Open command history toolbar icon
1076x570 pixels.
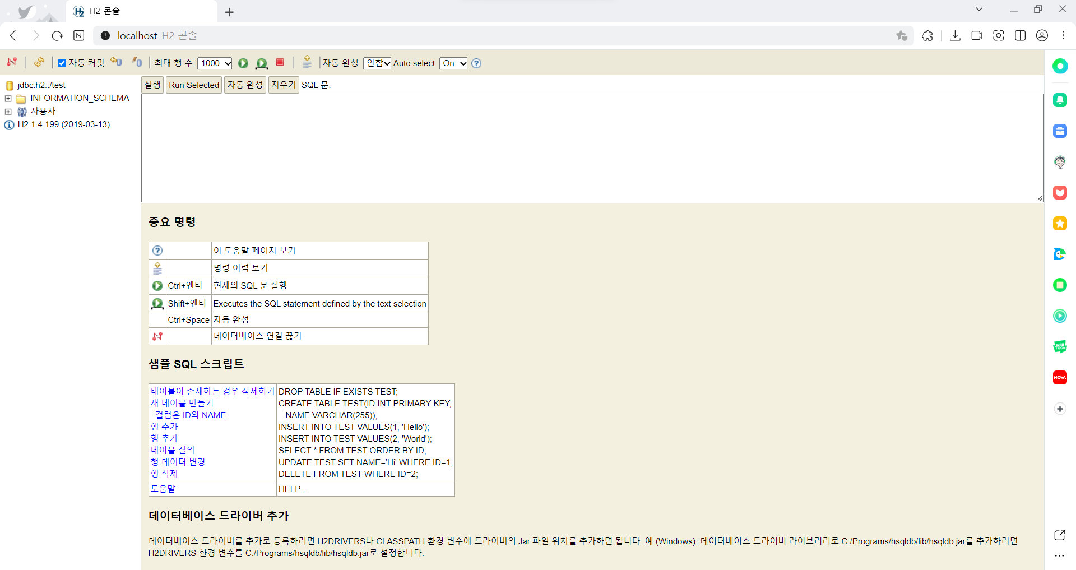click(307, 62)
